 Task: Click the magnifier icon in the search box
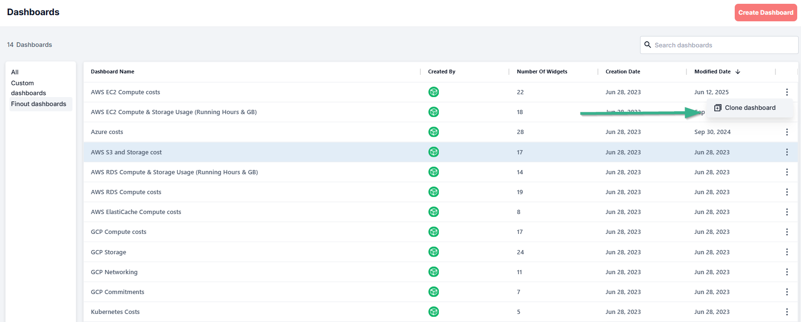(x=648, y=45)
